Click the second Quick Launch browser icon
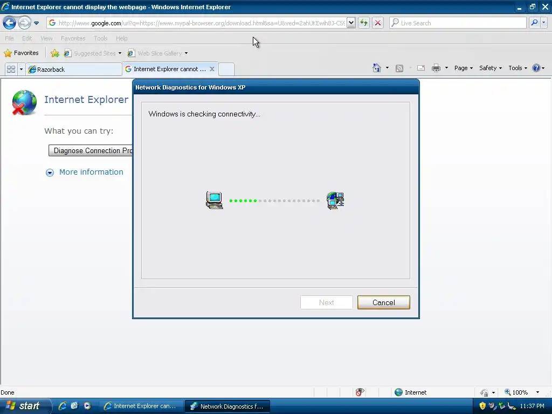This screenshot has height=414, width=552. point(74,406)
